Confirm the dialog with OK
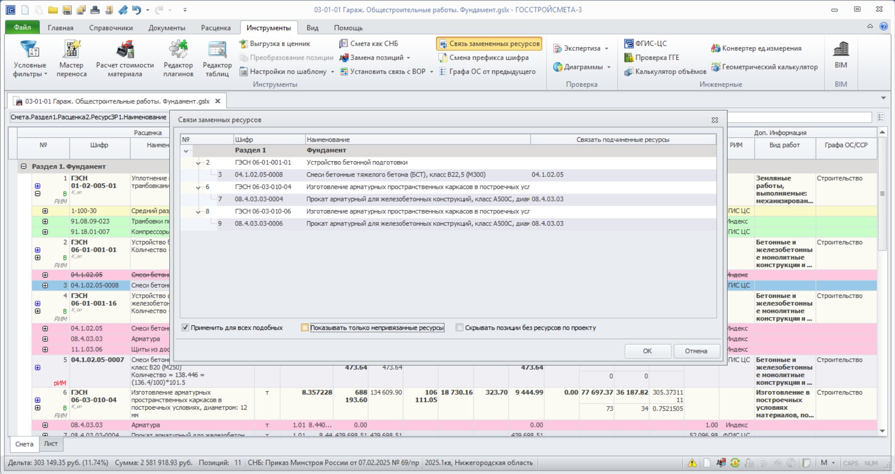 (647, 351)
